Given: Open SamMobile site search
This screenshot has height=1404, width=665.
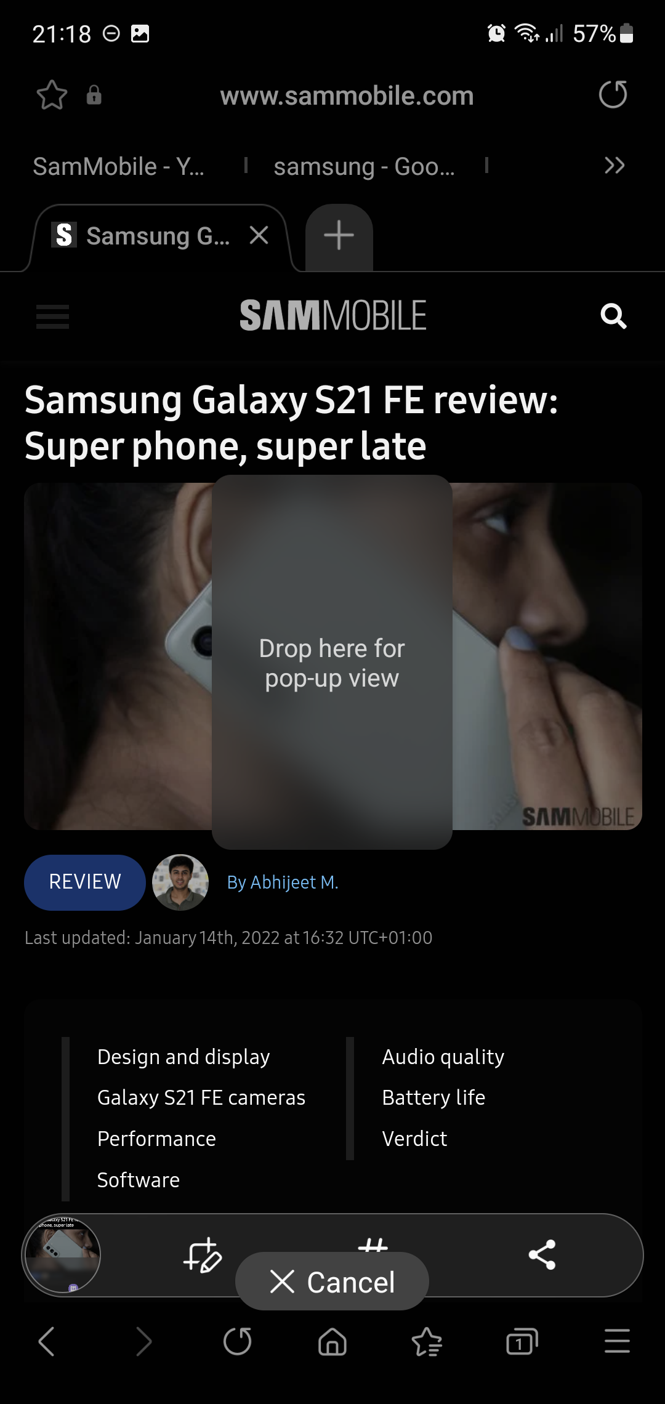Looking at the screenshot, I should (613, 316).
